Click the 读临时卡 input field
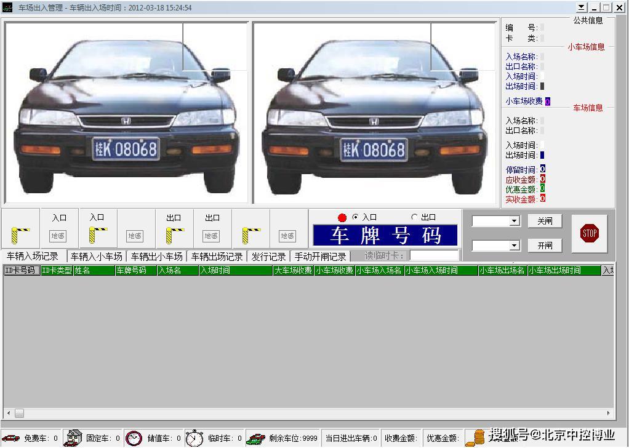629x448 pixels. tap(434, 256)
